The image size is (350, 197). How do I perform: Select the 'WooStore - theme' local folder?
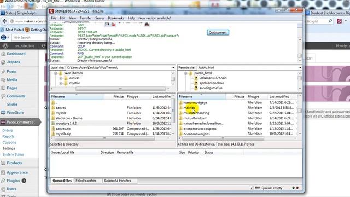tap(69, 118)
